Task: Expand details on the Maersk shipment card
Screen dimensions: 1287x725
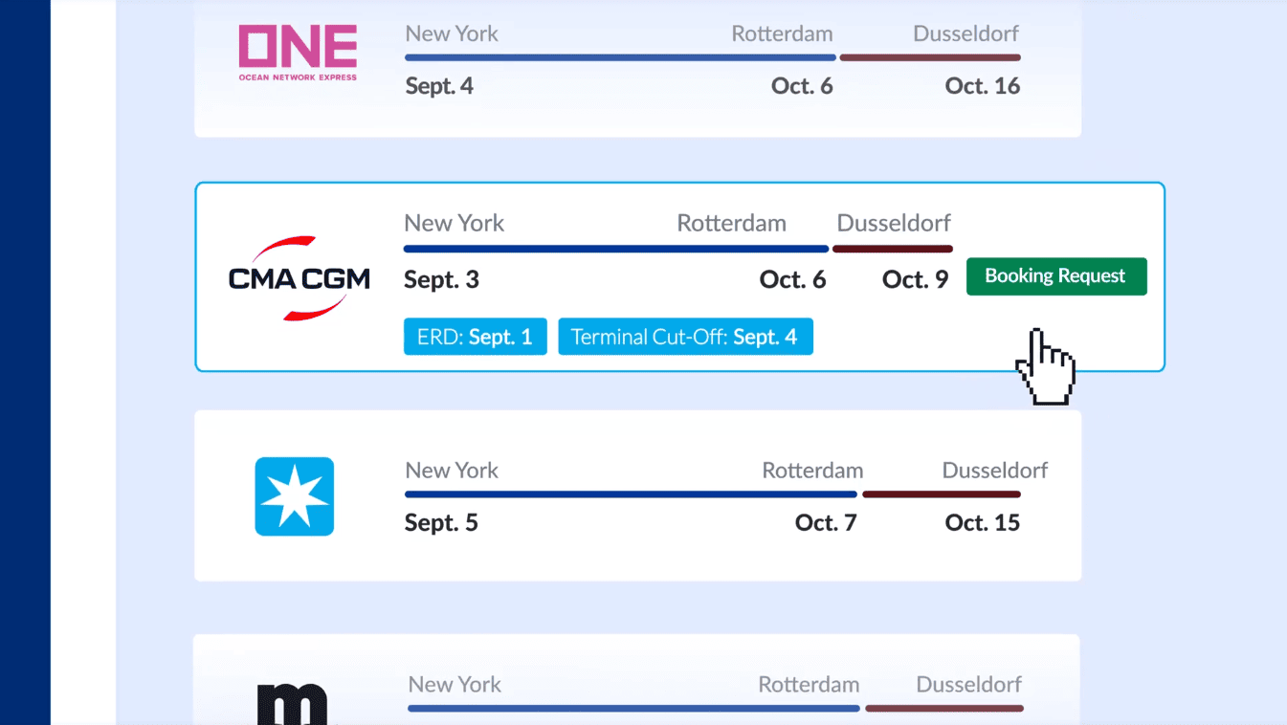Action: click(637, 495)
